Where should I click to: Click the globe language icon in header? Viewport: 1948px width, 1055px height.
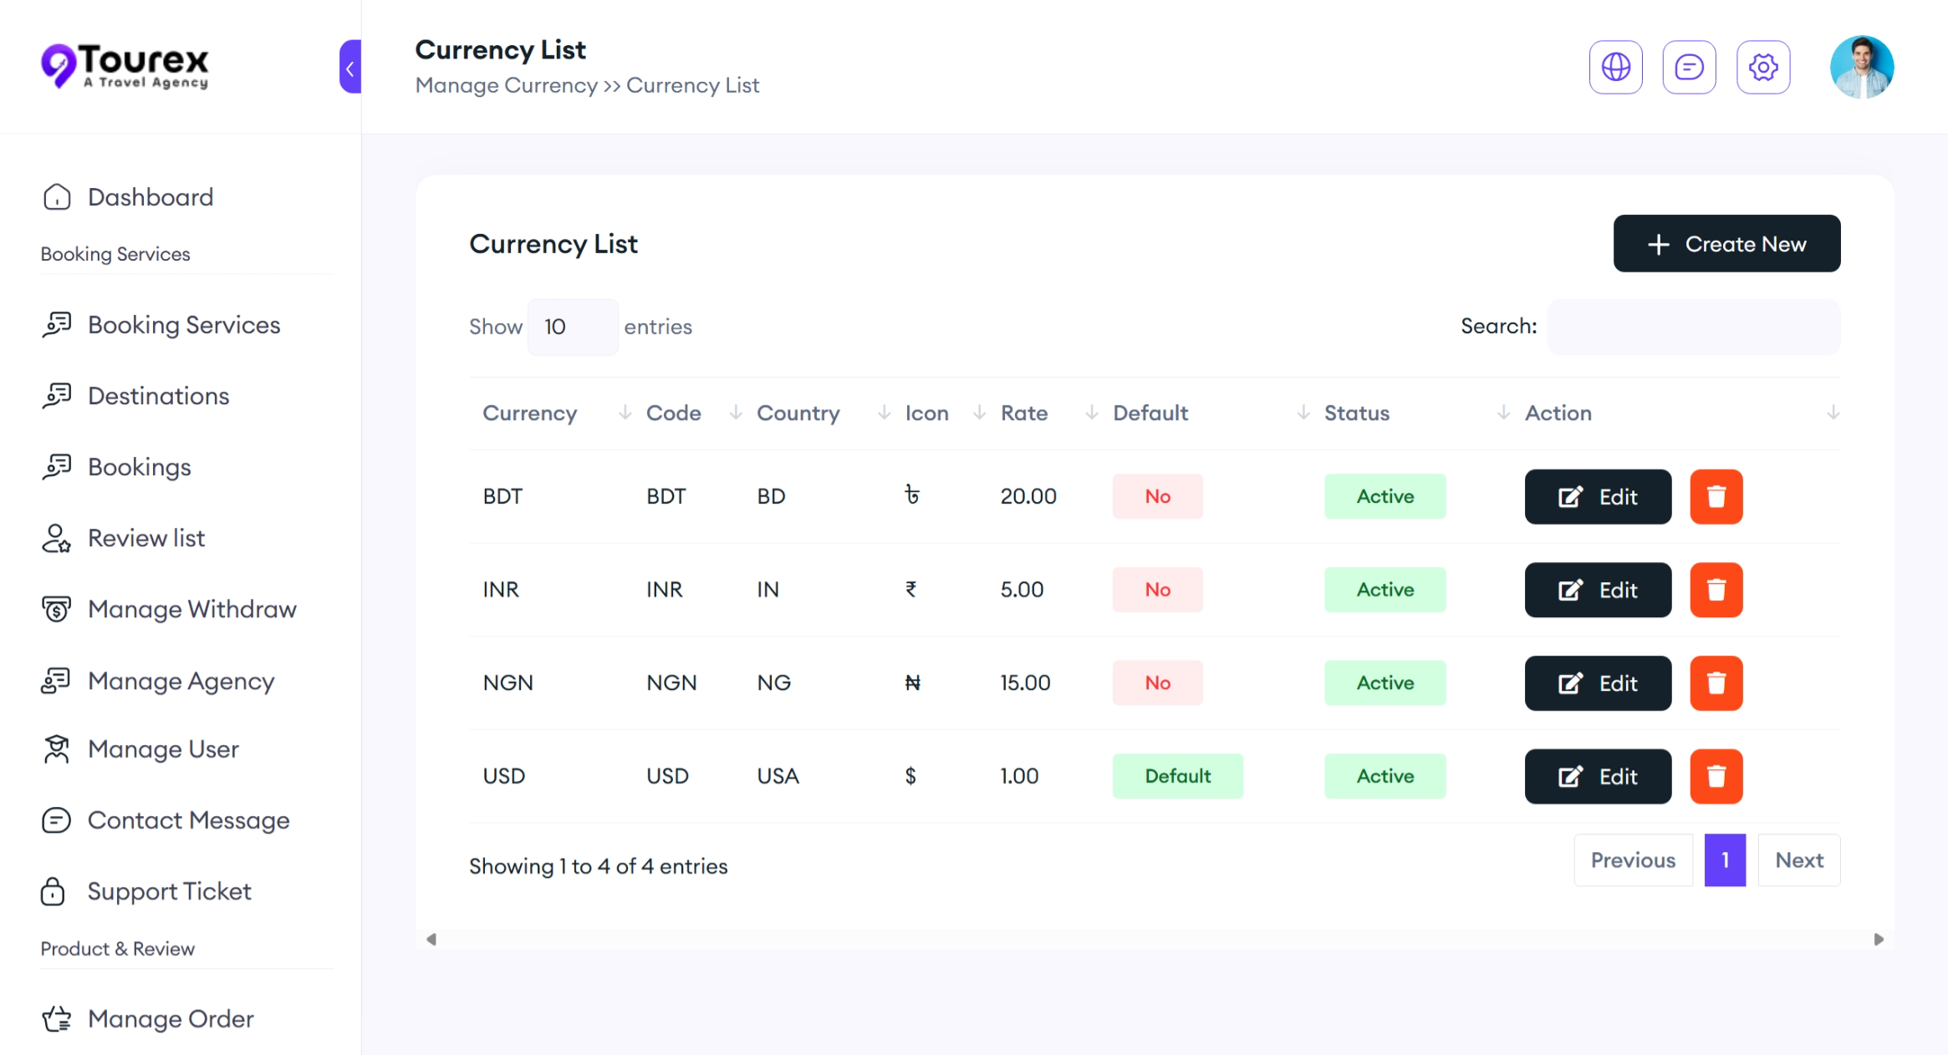1615,67
